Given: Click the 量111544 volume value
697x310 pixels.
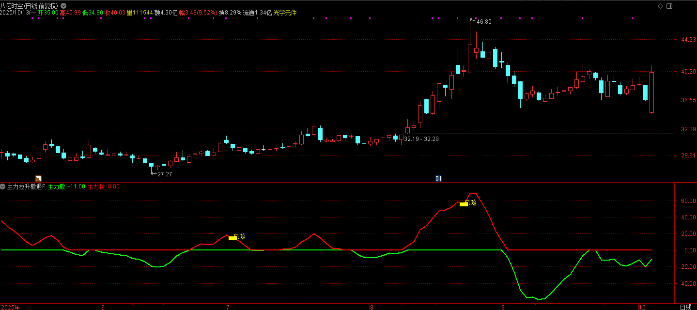Looking at the screenshot, I should coord(140,13).
